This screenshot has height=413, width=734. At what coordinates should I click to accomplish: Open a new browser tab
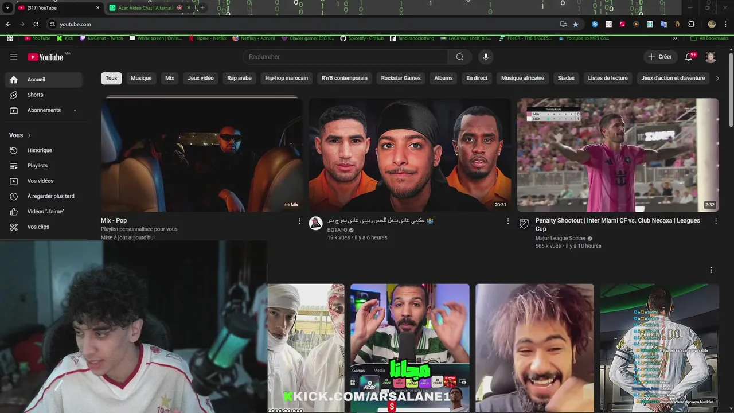click(202, 8)
